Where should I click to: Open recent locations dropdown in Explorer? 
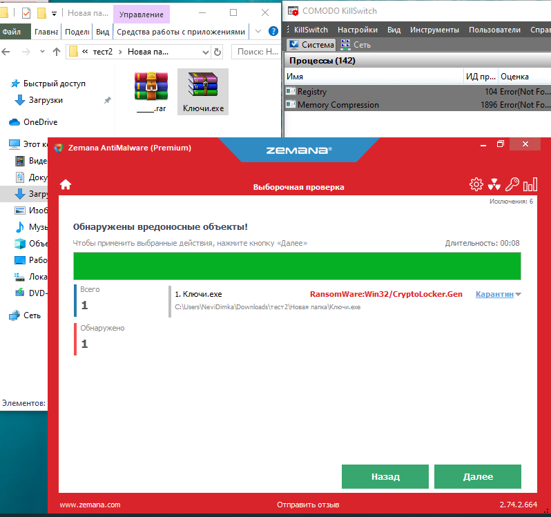42,52
